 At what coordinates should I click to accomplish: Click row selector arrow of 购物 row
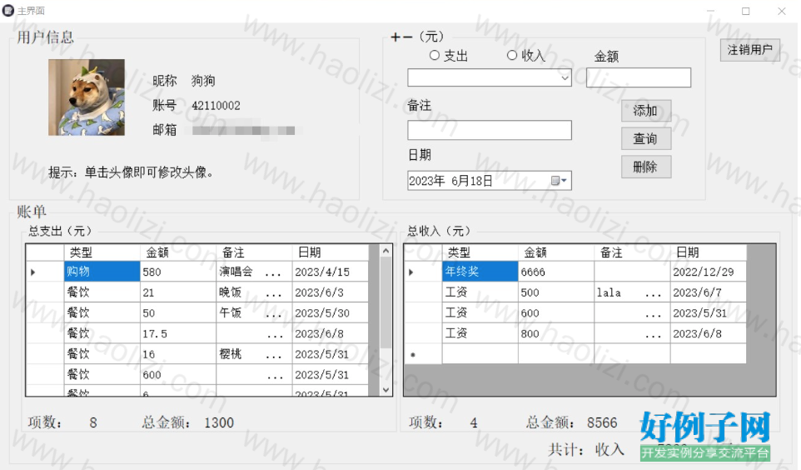[45, 272]
